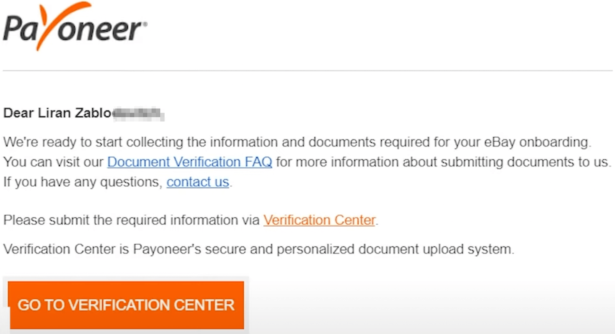Click 'Please submit the required information via' text
This screenshot has width=615, height=334.
[131, 220]
